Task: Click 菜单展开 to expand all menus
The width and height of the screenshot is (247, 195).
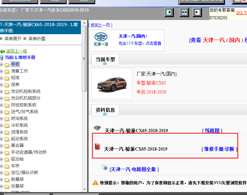Action: pos(13,39)
